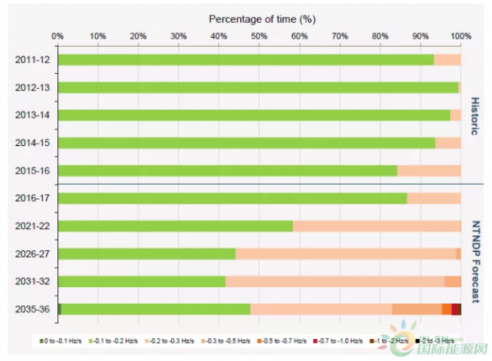Click the NTNDP Forecast section label
Screen dimensions: 492x361
tap(474, 254)
